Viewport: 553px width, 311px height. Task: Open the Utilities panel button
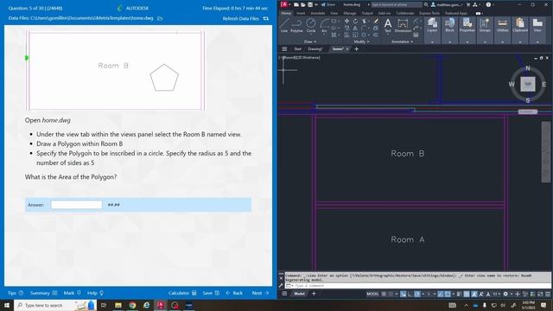click(x=503, y=25)
